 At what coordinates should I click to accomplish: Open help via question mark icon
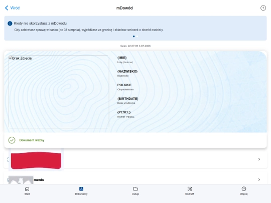(263, 8)
